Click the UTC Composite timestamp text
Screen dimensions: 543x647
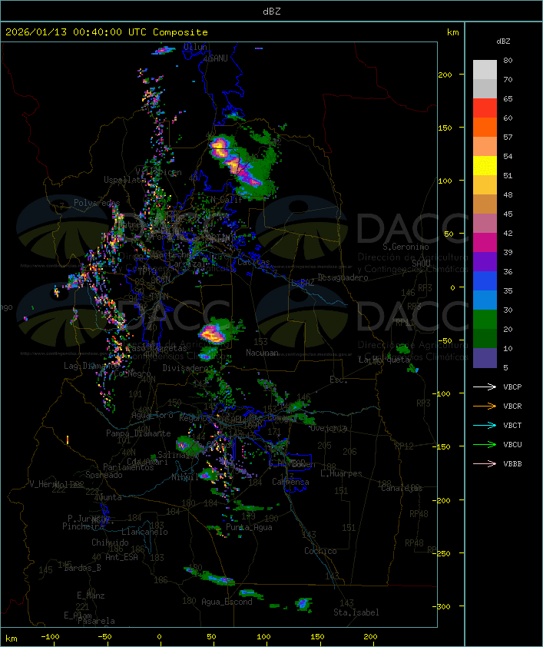107,32
